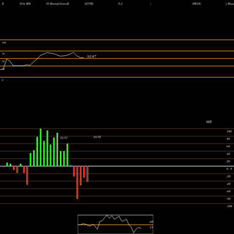Image resolution: width=234 pixels, height=234 pixels.
Task: Click the BWQG symbol text in header
Action: click(197, 4)
